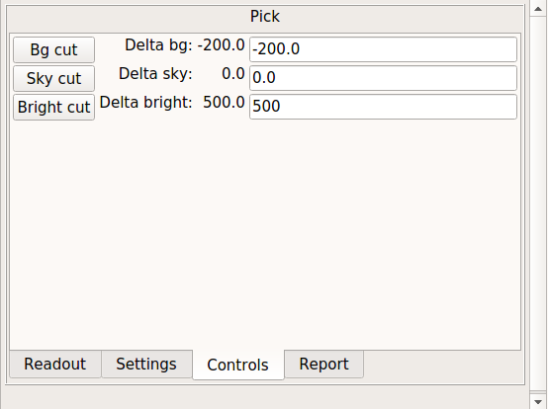Click the Delta bright label text
This screenshot has width=548, height=409.
point(146,103)
